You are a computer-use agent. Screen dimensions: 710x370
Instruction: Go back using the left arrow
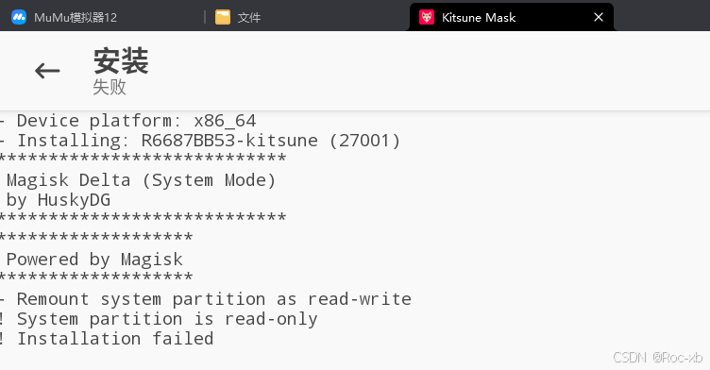(47, 71)
